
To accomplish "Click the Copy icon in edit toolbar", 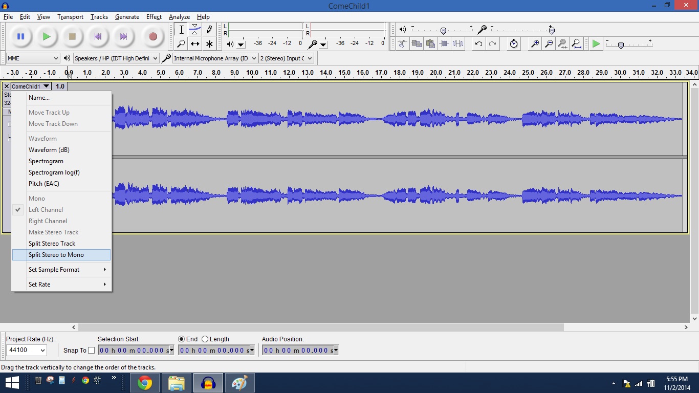I will click(417, 44).
